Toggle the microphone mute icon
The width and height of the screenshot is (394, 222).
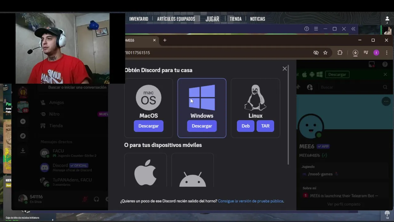pyautogui.click(x=85, y=199)
